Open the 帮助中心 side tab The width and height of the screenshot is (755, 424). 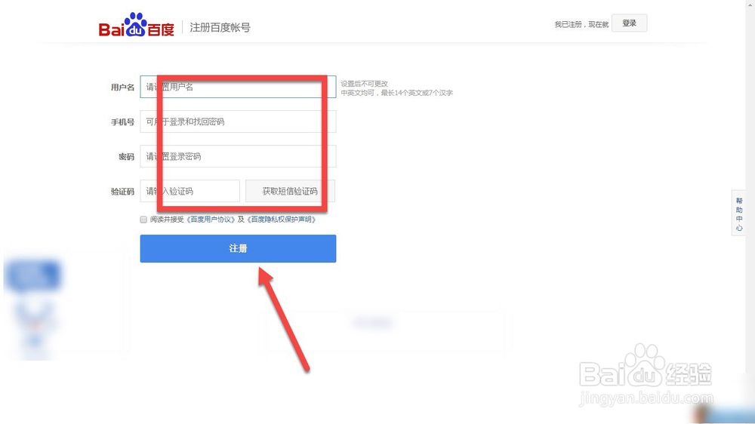coord(738,214)
